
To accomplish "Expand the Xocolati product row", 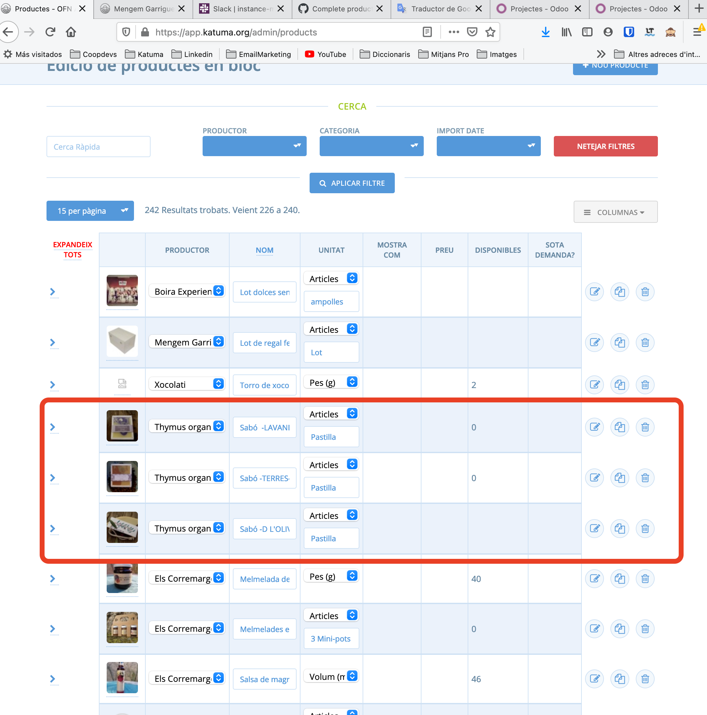I will 53,384.
